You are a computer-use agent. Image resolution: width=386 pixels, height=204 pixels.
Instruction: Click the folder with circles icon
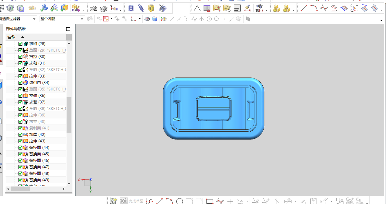[x=227, y=8]
